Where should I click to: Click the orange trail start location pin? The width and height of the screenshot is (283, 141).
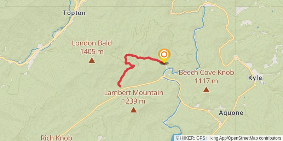point(164,56)
